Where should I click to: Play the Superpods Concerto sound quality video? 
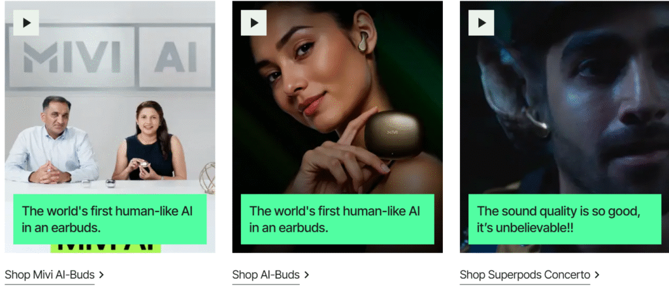(x=481, y=23)
